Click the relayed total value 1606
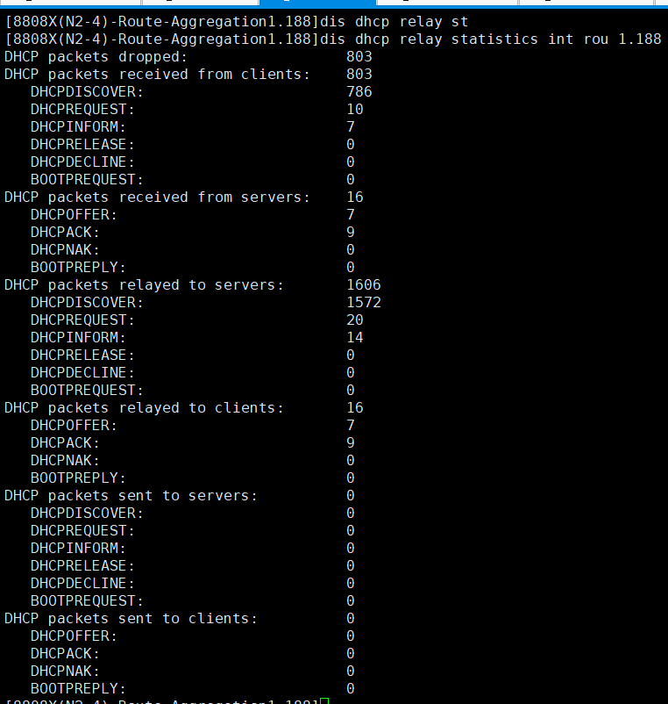The image size is (668, 704). (364, 284)
